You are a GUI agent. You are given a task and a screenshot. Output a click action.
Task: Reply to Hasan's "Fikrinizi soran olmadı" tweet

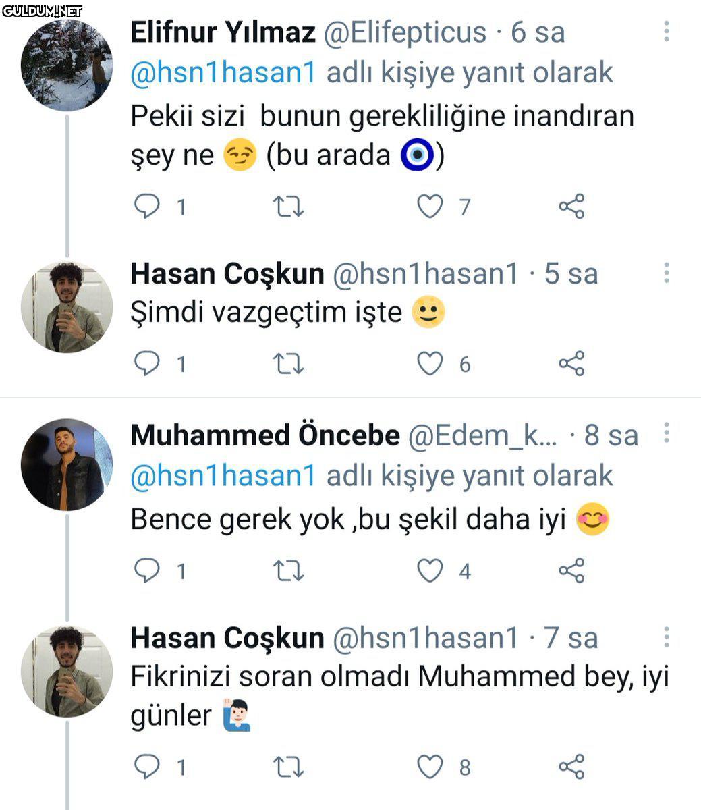point(146,767)
